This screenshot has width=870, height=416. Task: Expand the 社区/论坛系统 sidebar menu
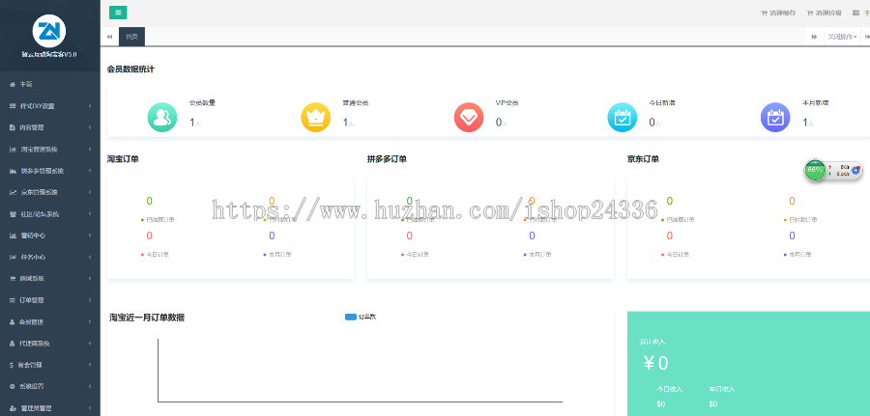pos(50,214)
